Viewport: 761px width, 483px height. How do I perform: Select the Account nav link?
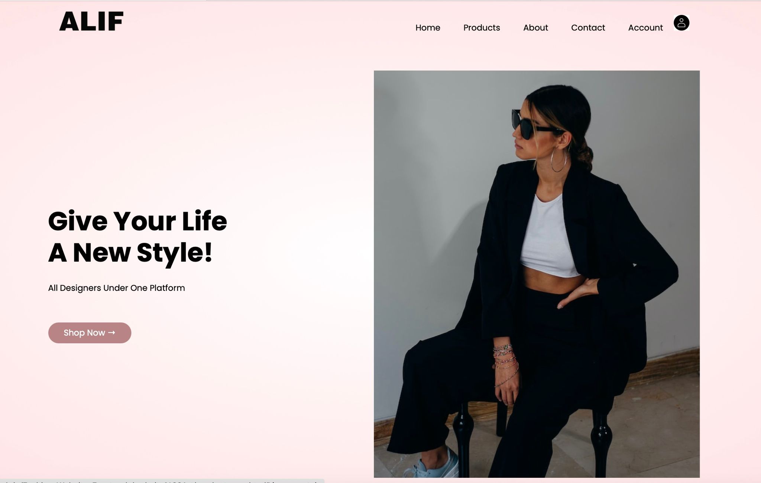coord(645,27)
